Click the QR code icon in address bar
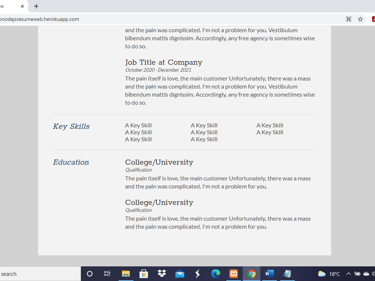This screenshot has height=281, width=375. coord(349,19)
